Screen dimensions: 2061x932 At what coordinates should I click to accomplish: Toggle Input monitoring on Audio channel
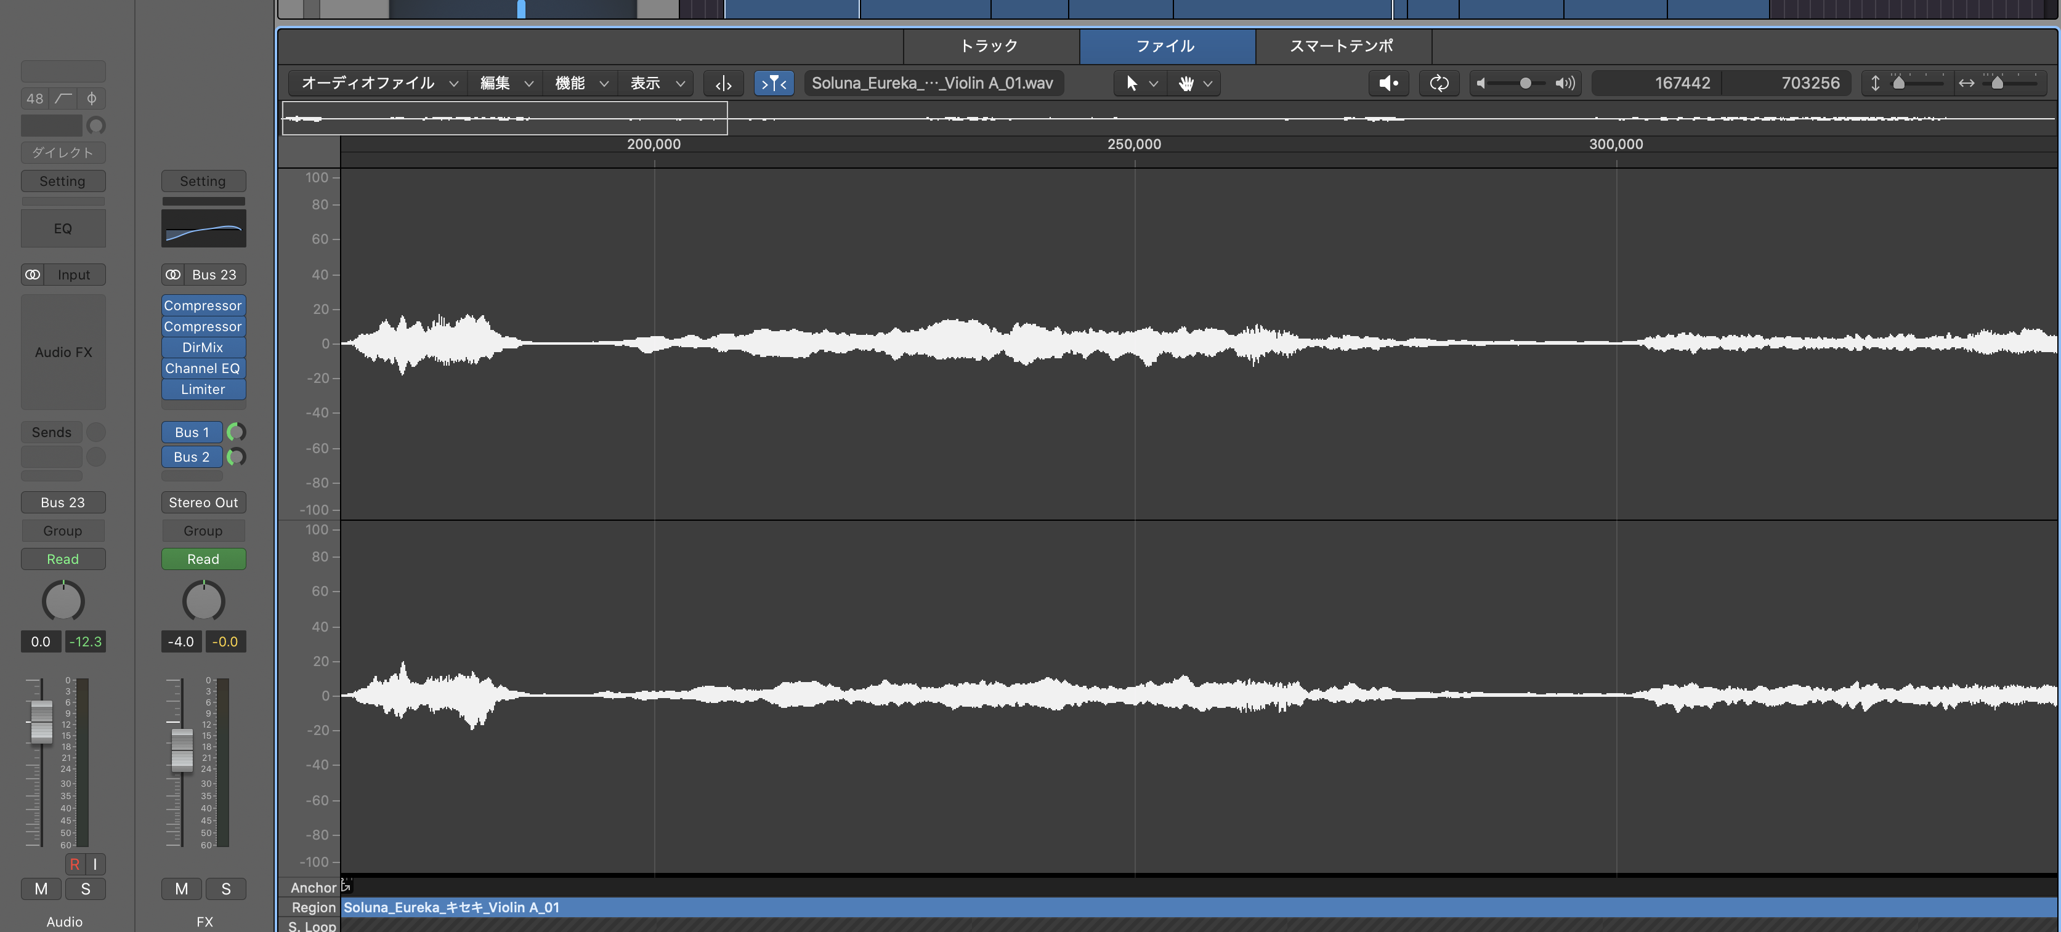tap(95, 864)
